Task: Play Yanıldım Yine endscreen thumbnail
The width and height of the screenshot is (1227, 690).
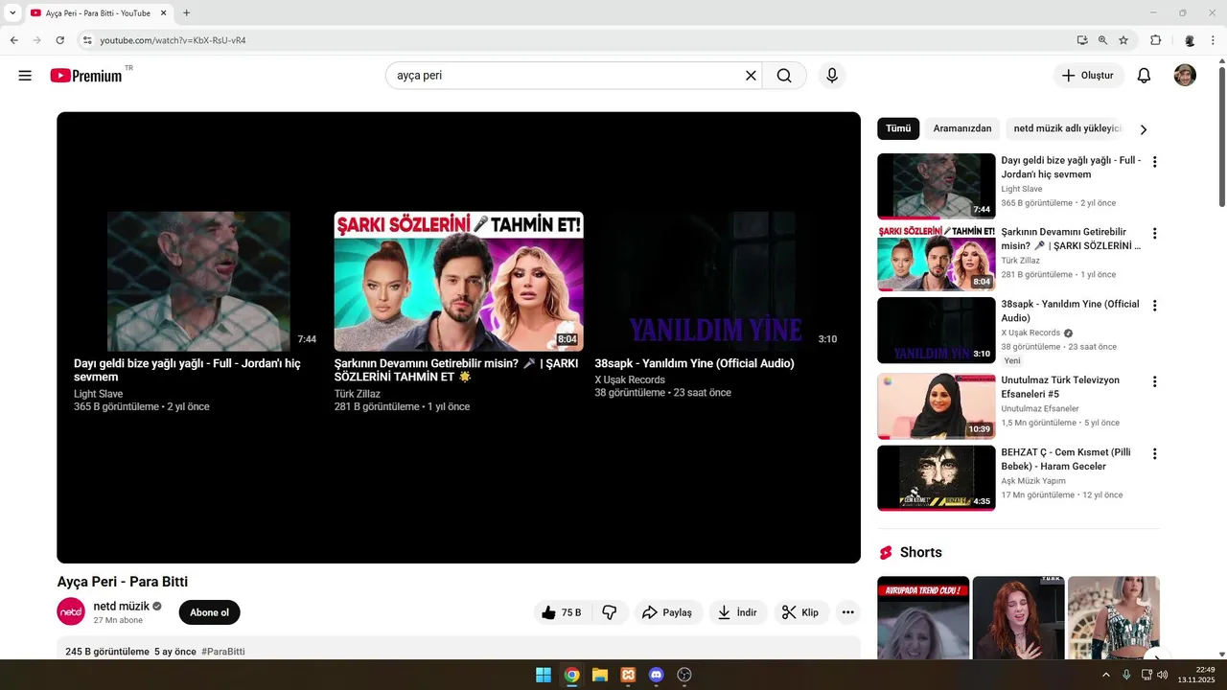Action: tap(719, 281)
